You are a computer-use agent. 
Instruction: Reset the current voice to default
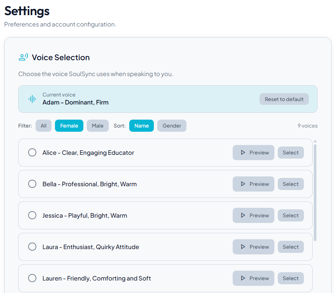284,99
